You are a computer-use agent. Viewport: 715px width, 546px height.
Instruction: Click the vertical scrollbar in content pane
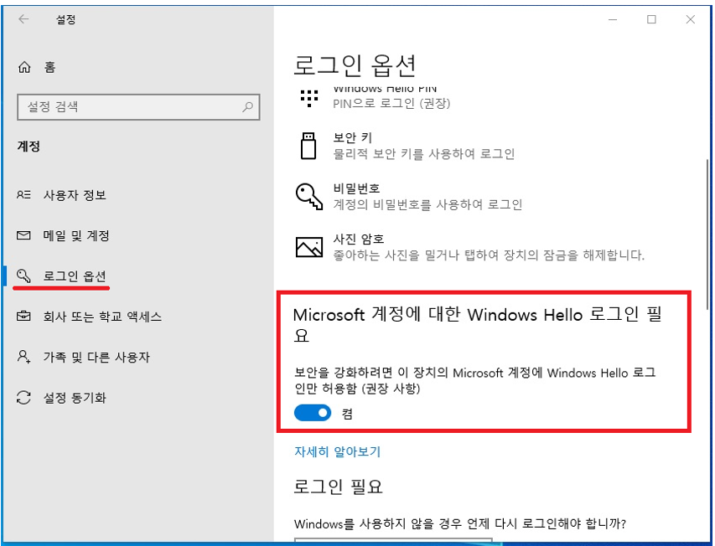tap(707, 234)
